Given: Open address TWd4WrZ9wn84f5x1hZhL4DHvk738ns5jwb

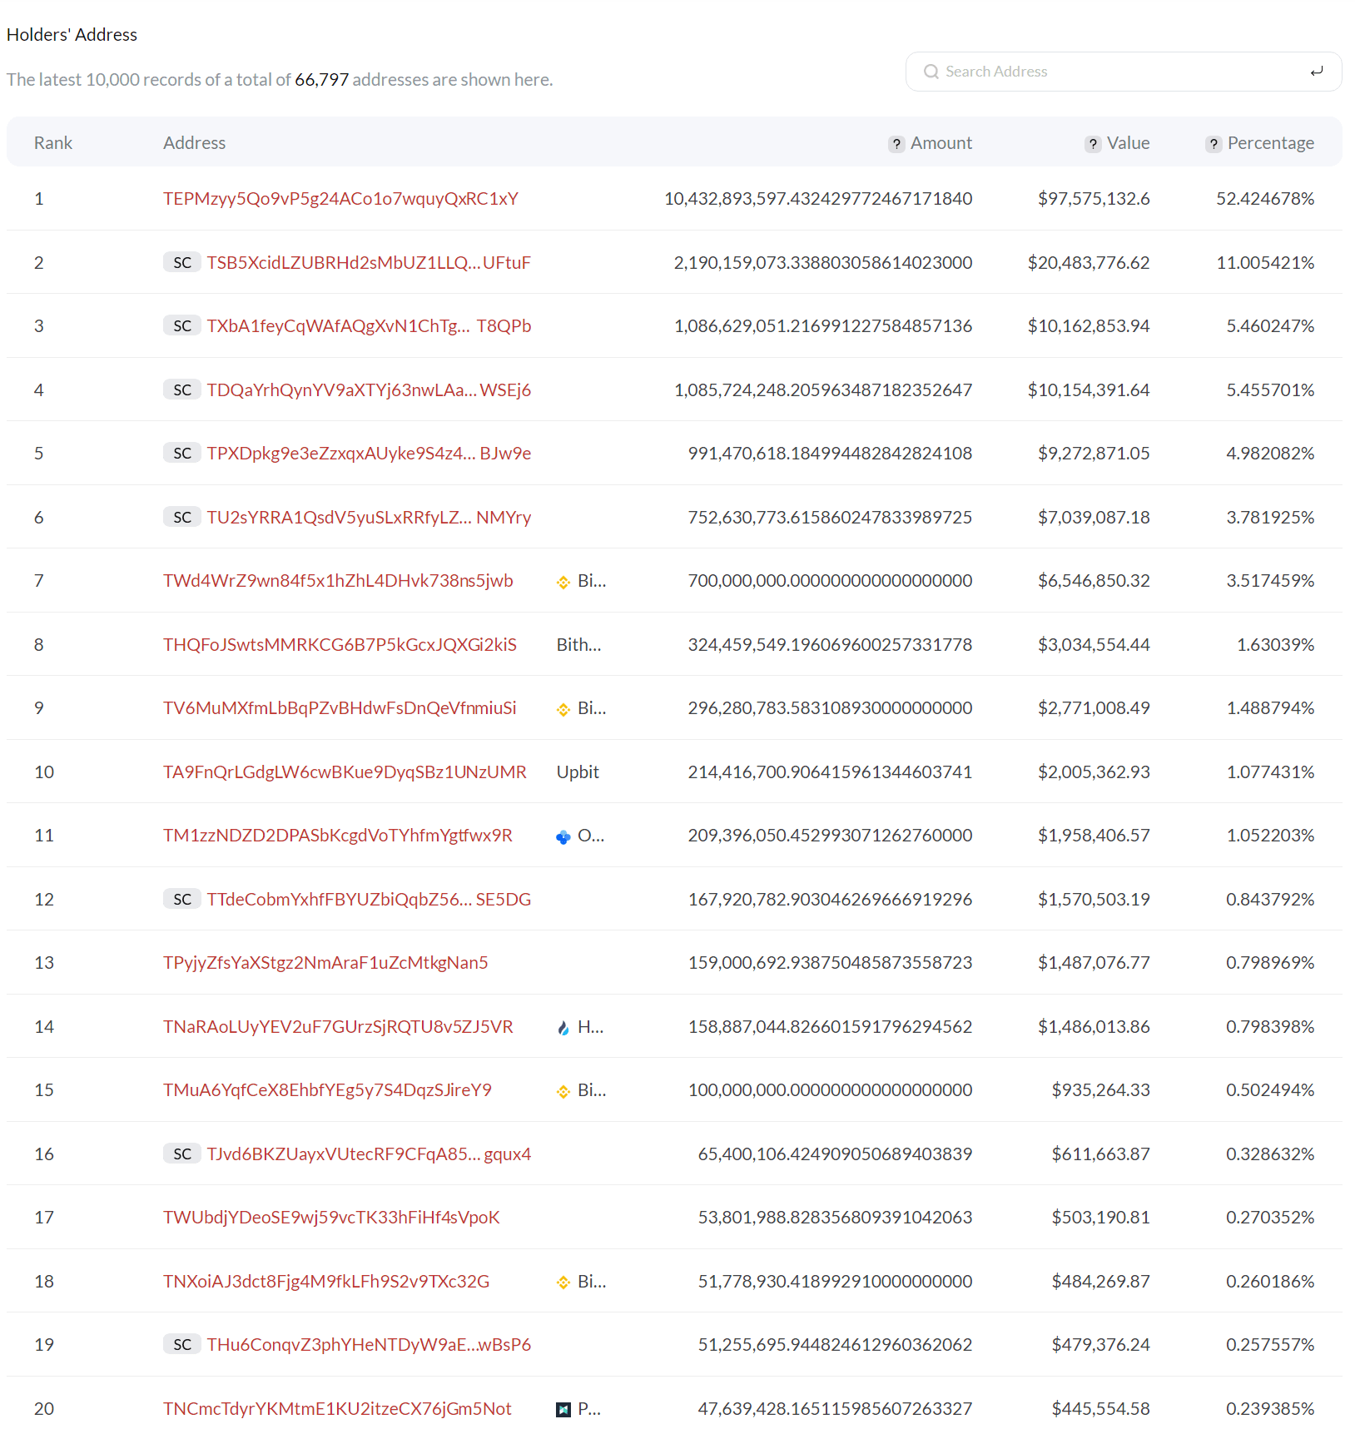Looking at the screenshot, I should click(338, 581).
